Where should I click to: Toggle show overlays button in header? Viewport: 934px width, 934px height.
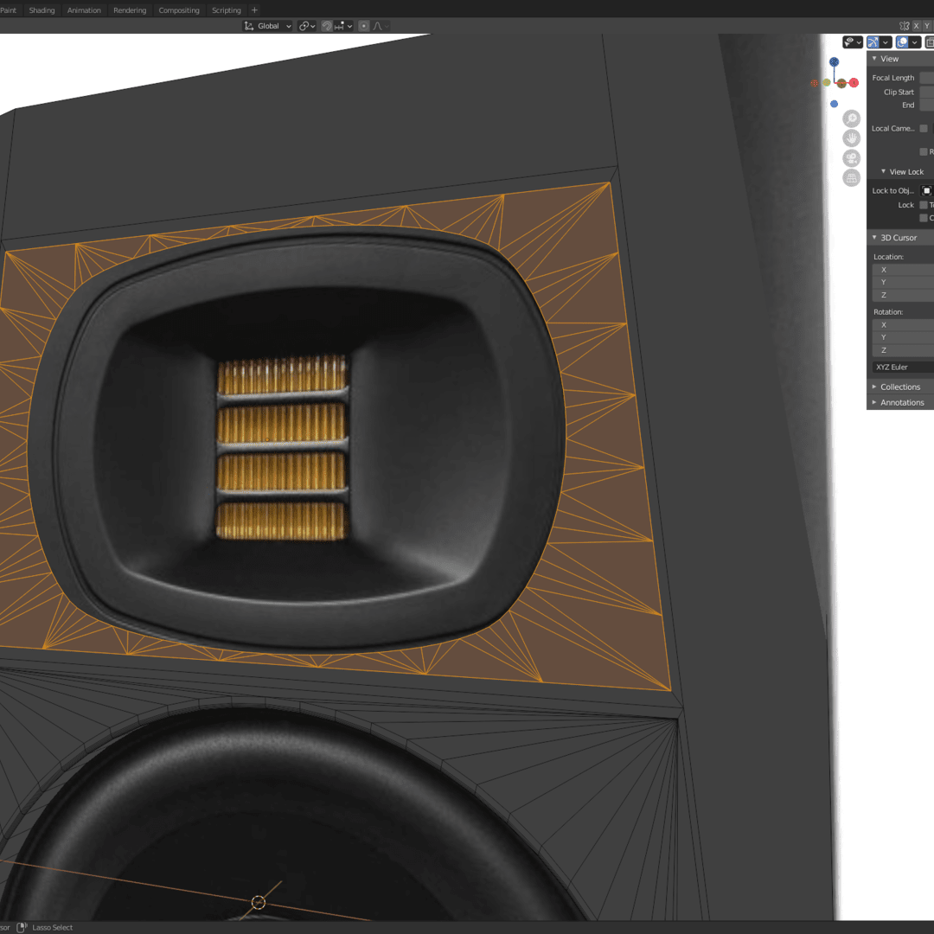point(902,42)
